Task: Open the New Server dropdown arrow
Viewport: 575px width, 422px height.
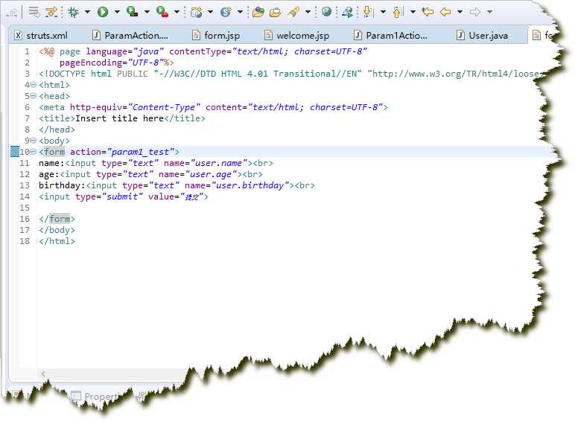Action: pyautogui.click(x=210, y=12)
